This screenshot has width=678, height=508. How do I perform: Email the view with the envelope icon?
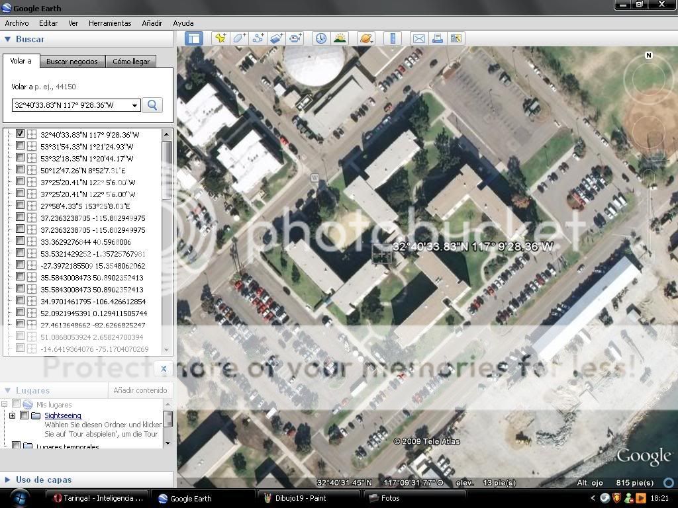(418, 38)
